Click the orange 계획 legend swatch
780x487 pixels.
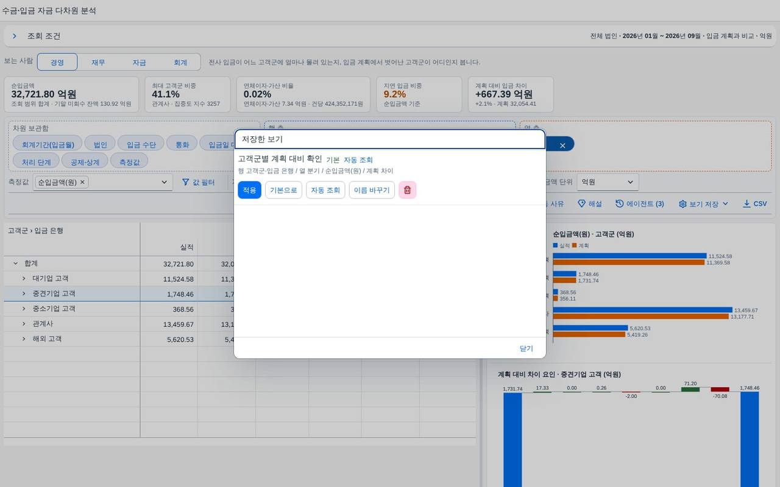click(x=574, y=245)
